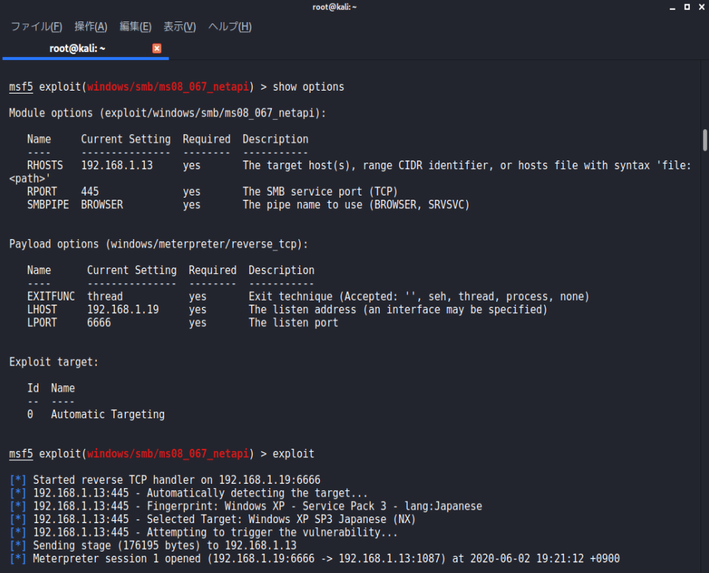Click the RPORT value 445
This screenshot has height=573, width=709.
pyautogui.click(x=89, y=192)
